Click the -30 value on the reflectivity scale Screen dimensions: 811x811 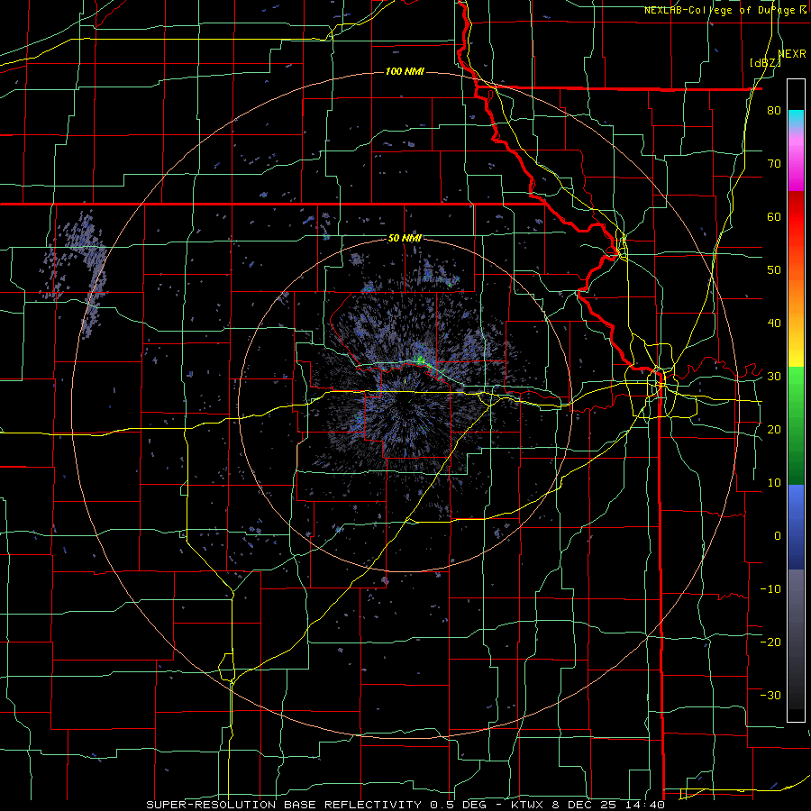(x=770, y=695)
